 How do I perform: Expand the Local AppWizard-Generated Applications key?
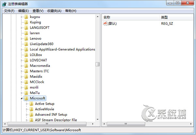(22, 50)
